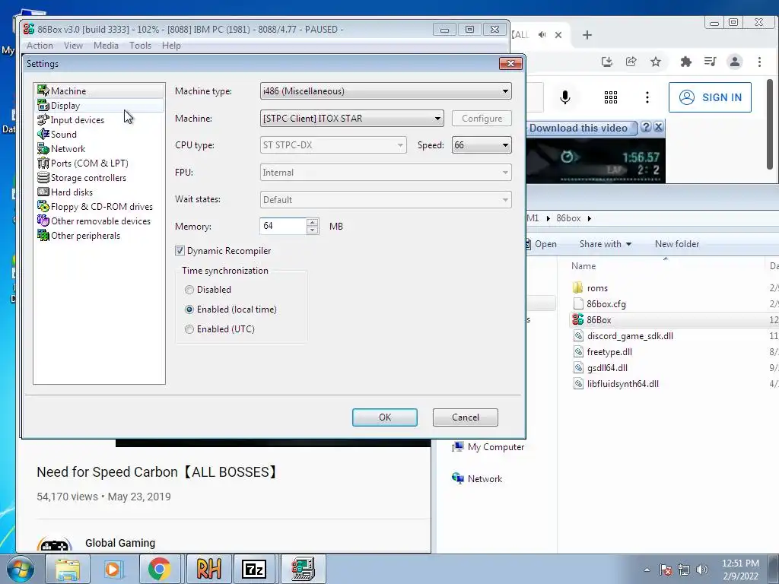This screenshot has height=584, width=779.
Task: Open the 86Box View menu
Action: (x=73, y=45)
